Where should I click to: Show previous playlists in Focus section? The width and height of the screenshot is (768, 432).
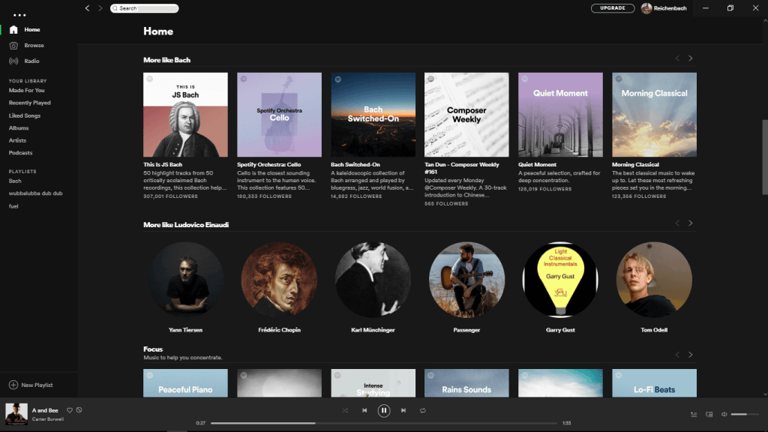tap(677, 355)
